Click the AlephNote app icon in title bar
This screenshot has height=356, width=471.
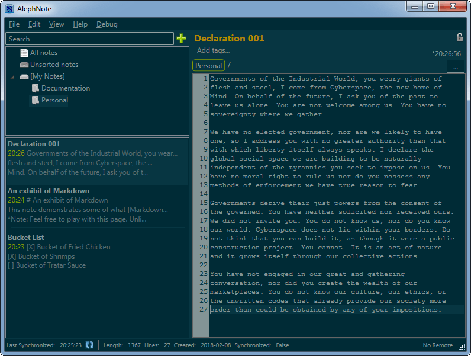(x=9, y=8)
